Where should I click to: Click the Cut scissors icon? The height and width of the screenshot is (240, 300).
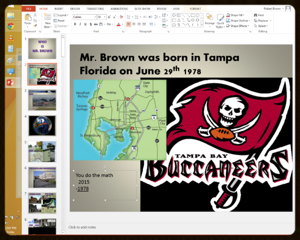click(x=35, y=15)
